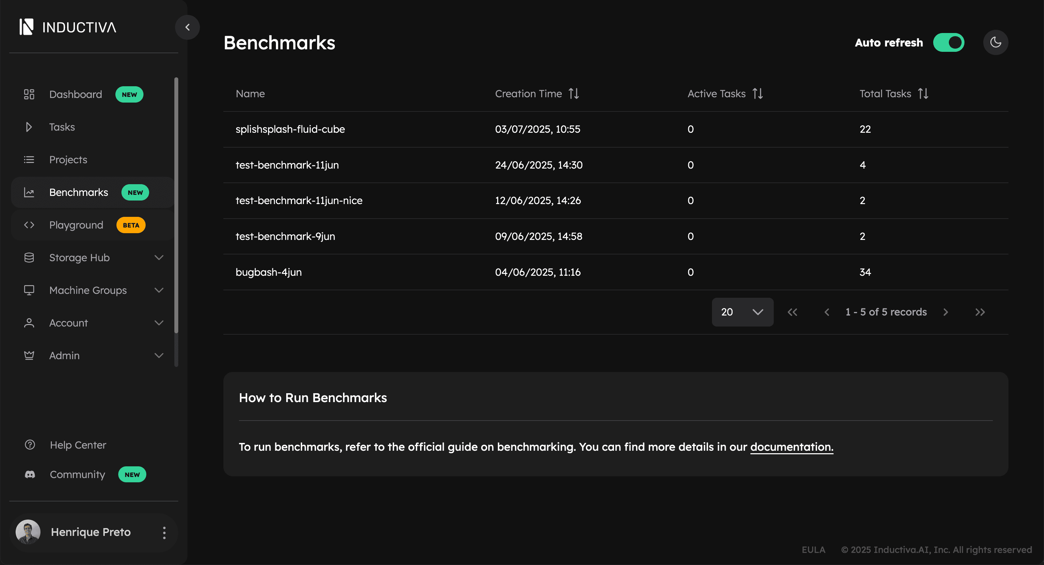The width and height of the screenshot is (1044, 565).
Task: Open the page size dropdown showing 20
Action: (743, 312)
